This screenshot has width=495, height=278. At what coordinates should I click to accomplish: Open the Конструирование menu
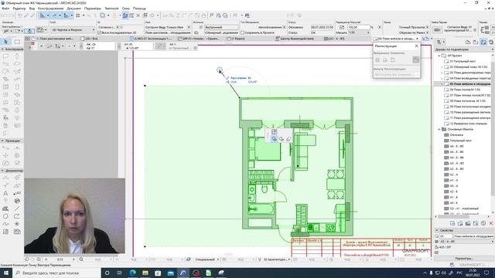[50, 8]
